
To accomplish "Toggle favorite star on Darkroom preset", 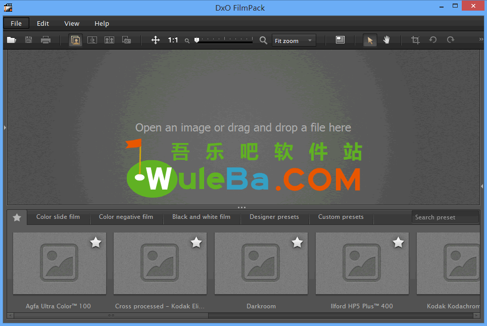I will (297, 243).
